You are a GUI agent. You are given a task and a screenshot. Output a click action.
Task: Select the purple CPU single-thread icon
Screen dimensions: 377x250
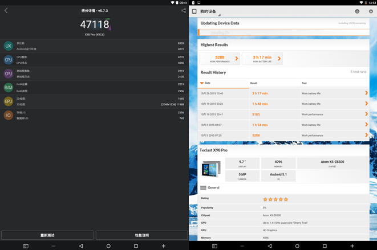(x=9, y=73)
